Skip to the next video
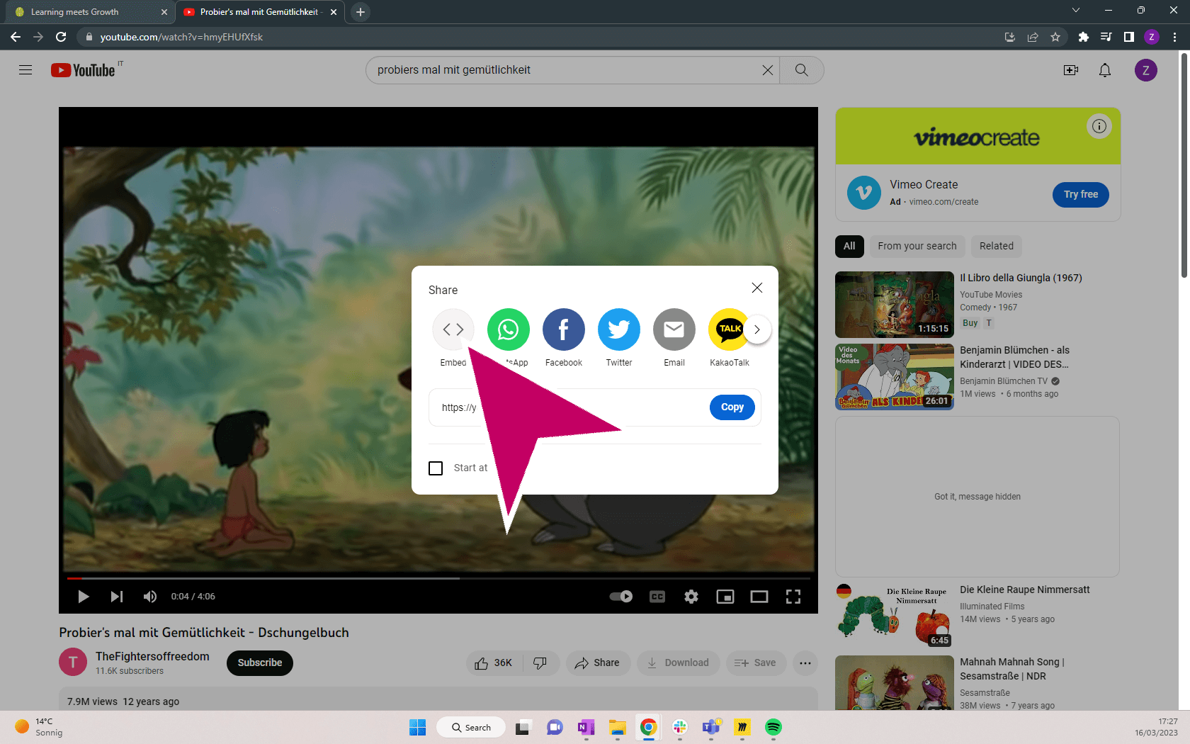This screenshot has width=1190, height=744. click(117, 597)
